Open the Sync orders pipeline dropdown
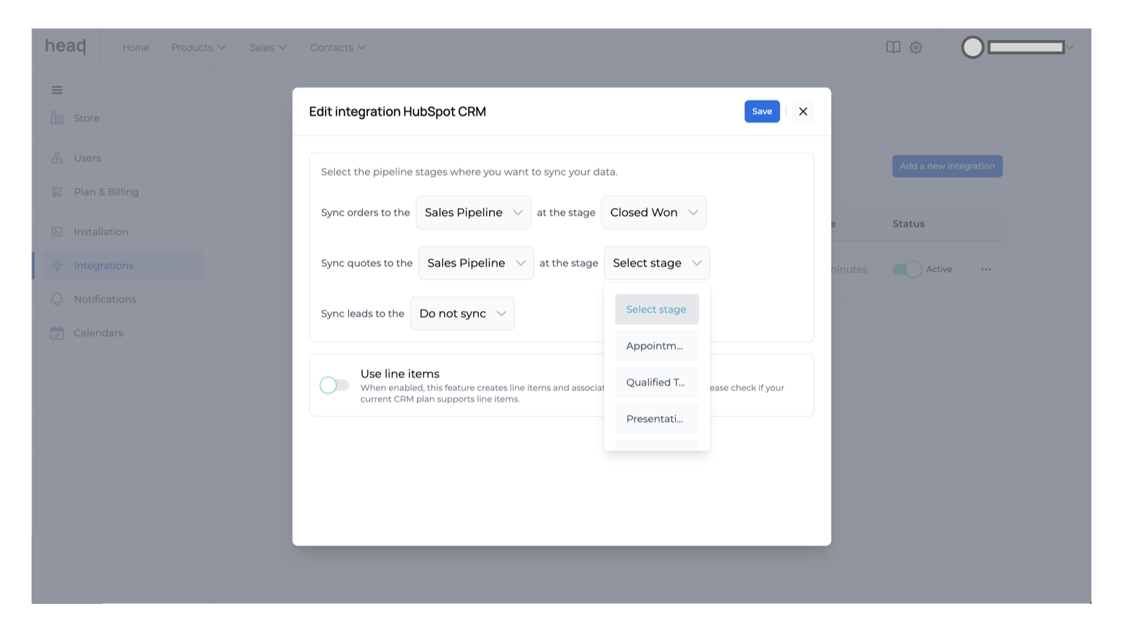Viewport: 1123px width, 632px height. [472, 212]
